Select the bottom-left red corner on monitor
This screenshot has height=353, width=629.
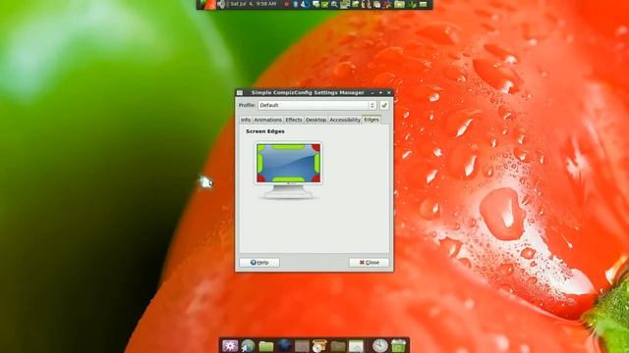pos(261,178)
